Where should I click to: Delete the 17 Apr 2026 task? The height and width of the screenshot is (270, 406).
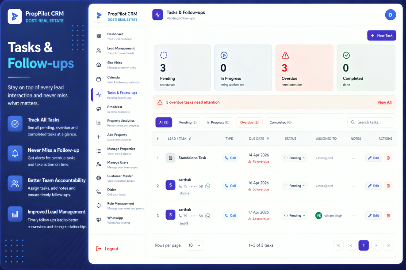click(388, 215)
